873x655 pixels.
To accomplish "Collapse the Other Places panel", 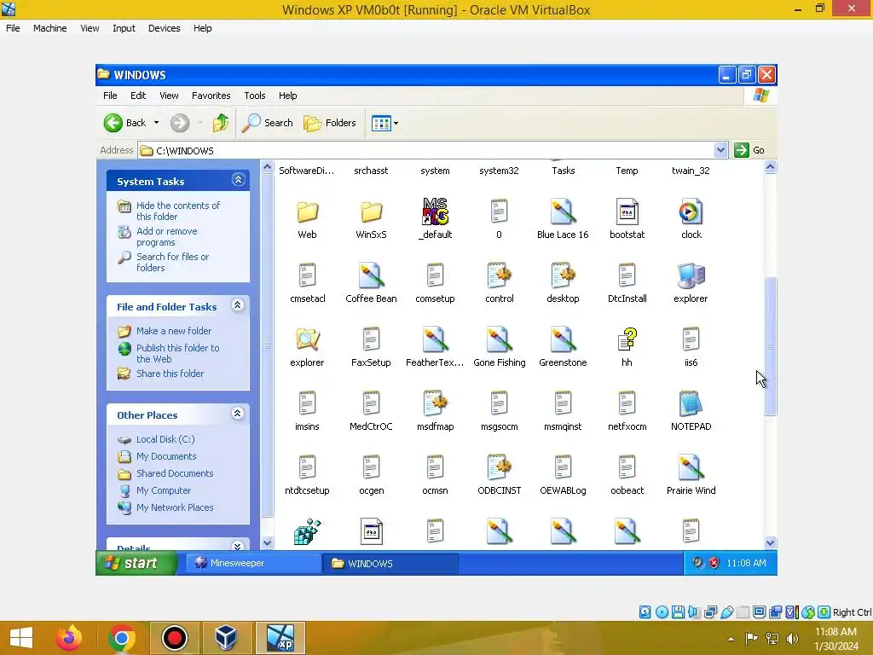I will click(x=238, y=414).
